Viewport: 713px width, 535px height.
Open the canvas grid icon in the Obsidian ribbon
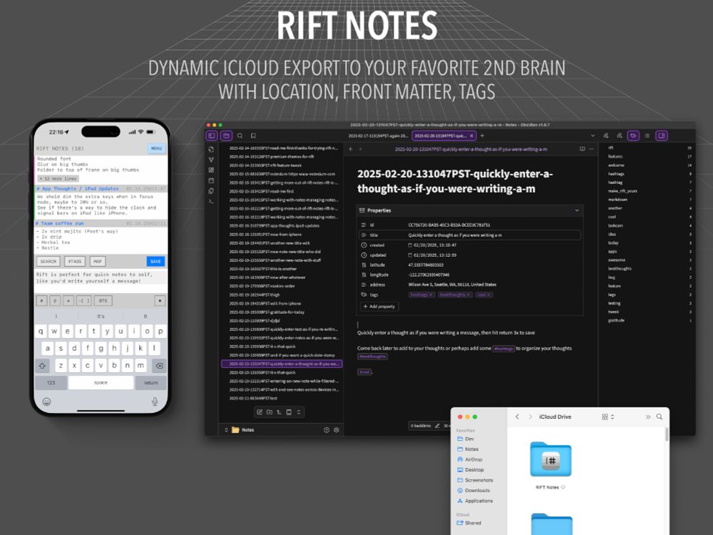pyautogui.click(x=211, y=170)
